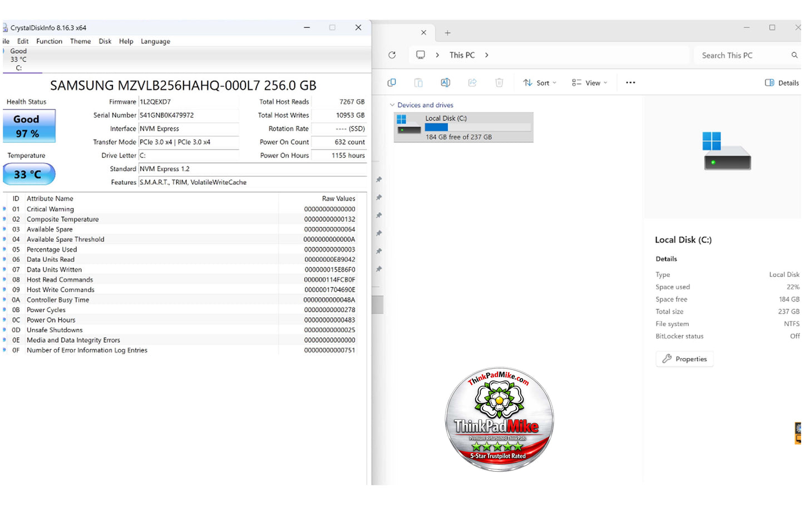Expand the chevron after This PC in address bar
The image size is (804, 505).
487,55
